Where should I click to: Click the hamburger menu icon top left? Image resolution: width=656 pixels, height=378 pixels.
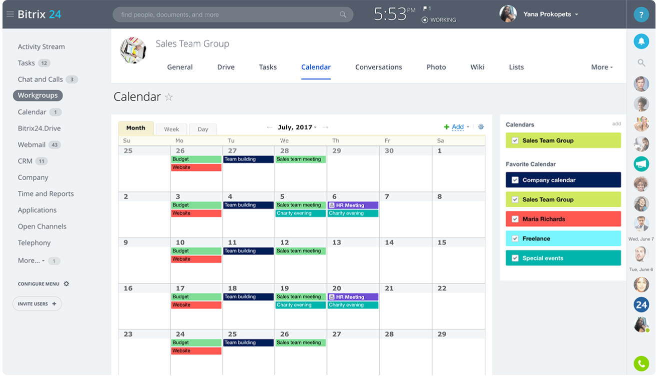point(10,14)
